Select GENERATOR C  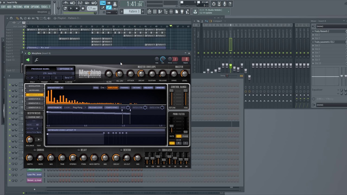point(34,103)
